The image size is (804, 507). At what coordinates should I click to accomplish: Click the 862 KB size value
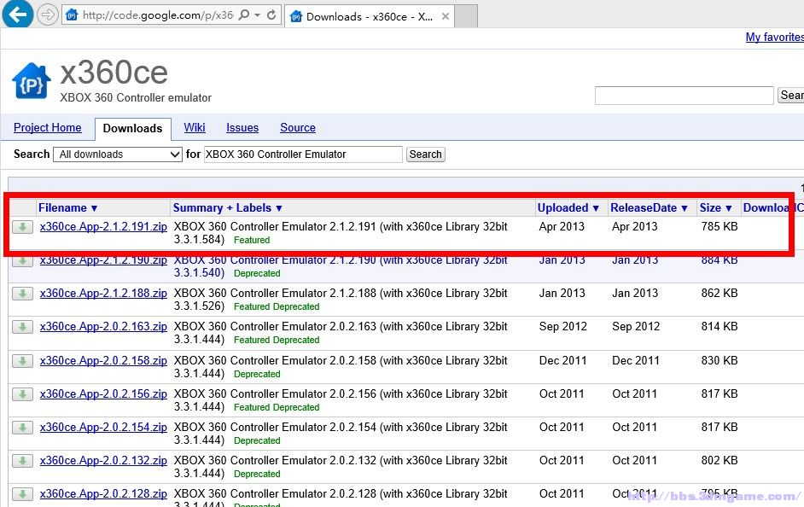(720, 294)
